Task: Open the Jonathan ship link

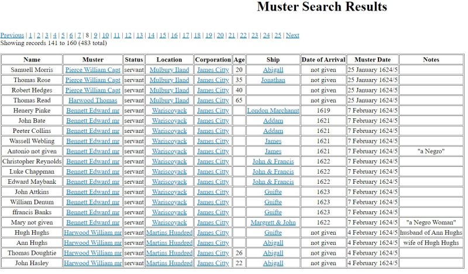Action: pyautogui.click(x=273, y=80)
